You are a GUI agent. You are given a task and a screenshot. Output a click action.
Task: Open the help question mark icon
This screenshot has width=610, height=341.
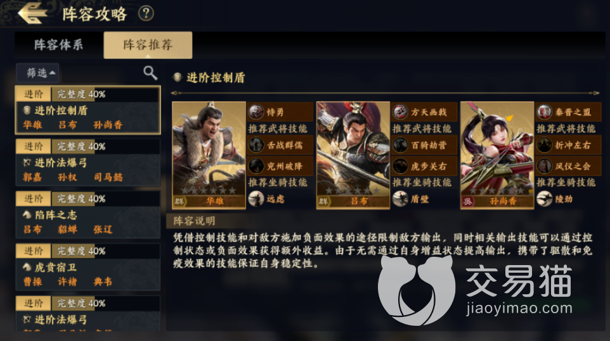[146, 13]
